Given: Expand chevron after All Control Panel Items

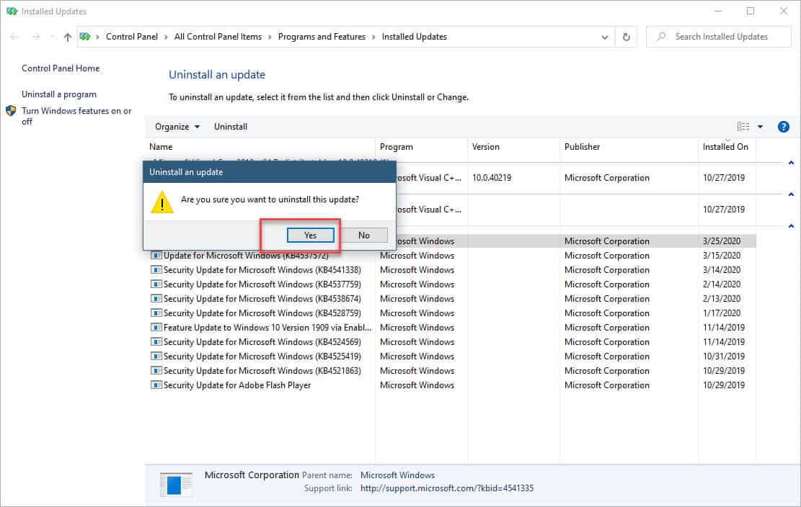Looking at the screenshot, I should pos(270,37).
